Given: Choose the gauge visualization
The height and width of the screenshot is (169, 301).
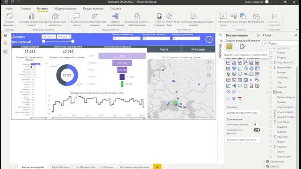Looking at the screenshot, I should pos(246,74).
